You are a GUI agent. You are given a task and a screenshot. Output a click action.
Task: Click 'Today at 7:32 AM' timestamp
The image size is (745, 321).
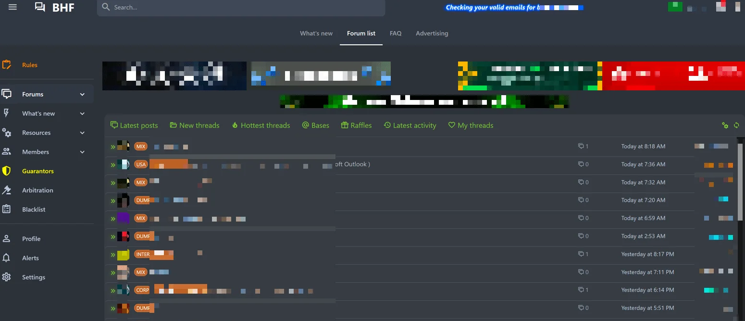click(643, 182)
